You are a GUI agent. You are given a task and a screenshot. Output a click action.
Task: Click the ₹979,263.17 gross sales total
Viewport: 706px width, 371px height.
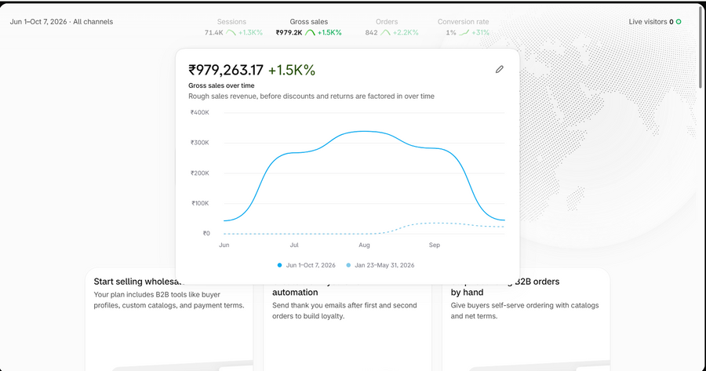click(x=226, y=71)
